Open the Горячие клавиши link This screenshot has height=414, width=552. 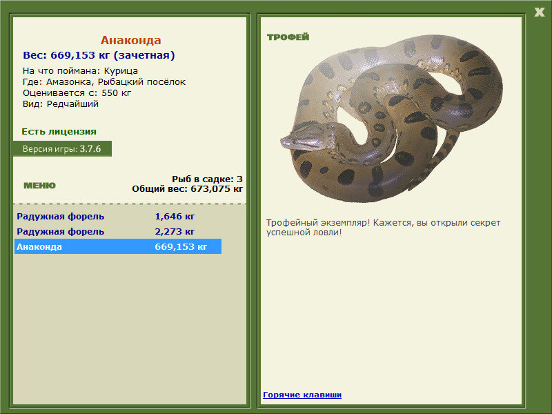pos(302,395)
